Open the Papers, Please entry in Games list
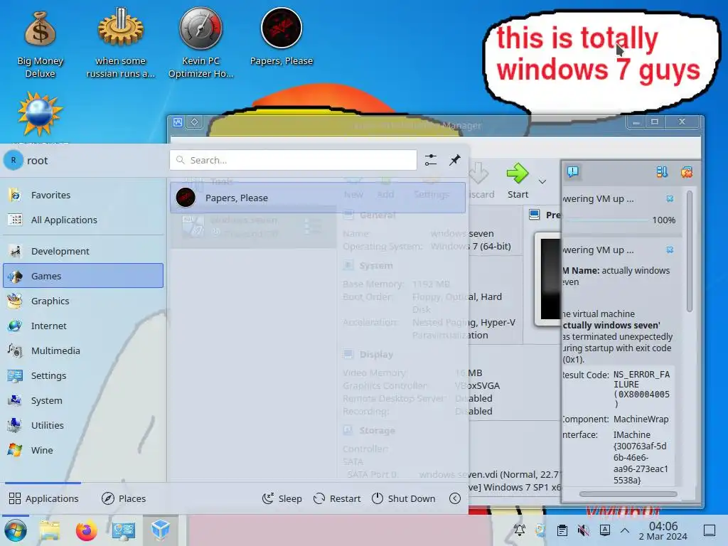Screen dimensions: 728x546 [x=318, y=198]
